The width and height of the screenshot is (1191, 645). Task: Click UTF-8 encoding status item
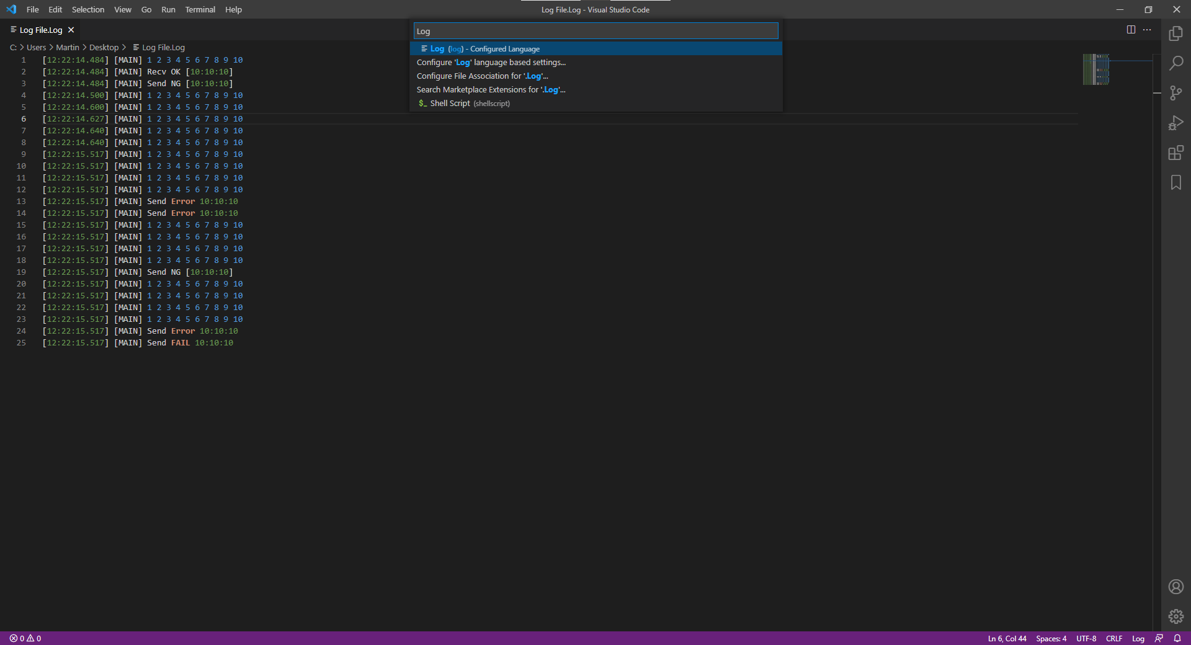click(1086, 638)
